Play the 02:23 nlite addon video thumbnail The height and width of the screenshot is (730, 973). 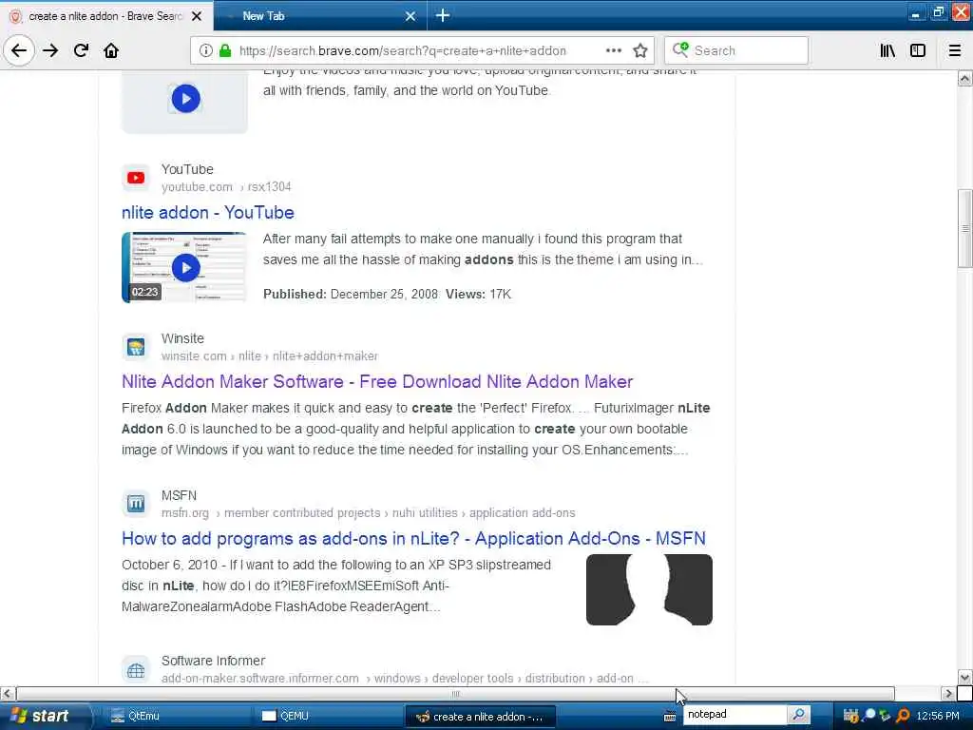click(x=185, y=267)
